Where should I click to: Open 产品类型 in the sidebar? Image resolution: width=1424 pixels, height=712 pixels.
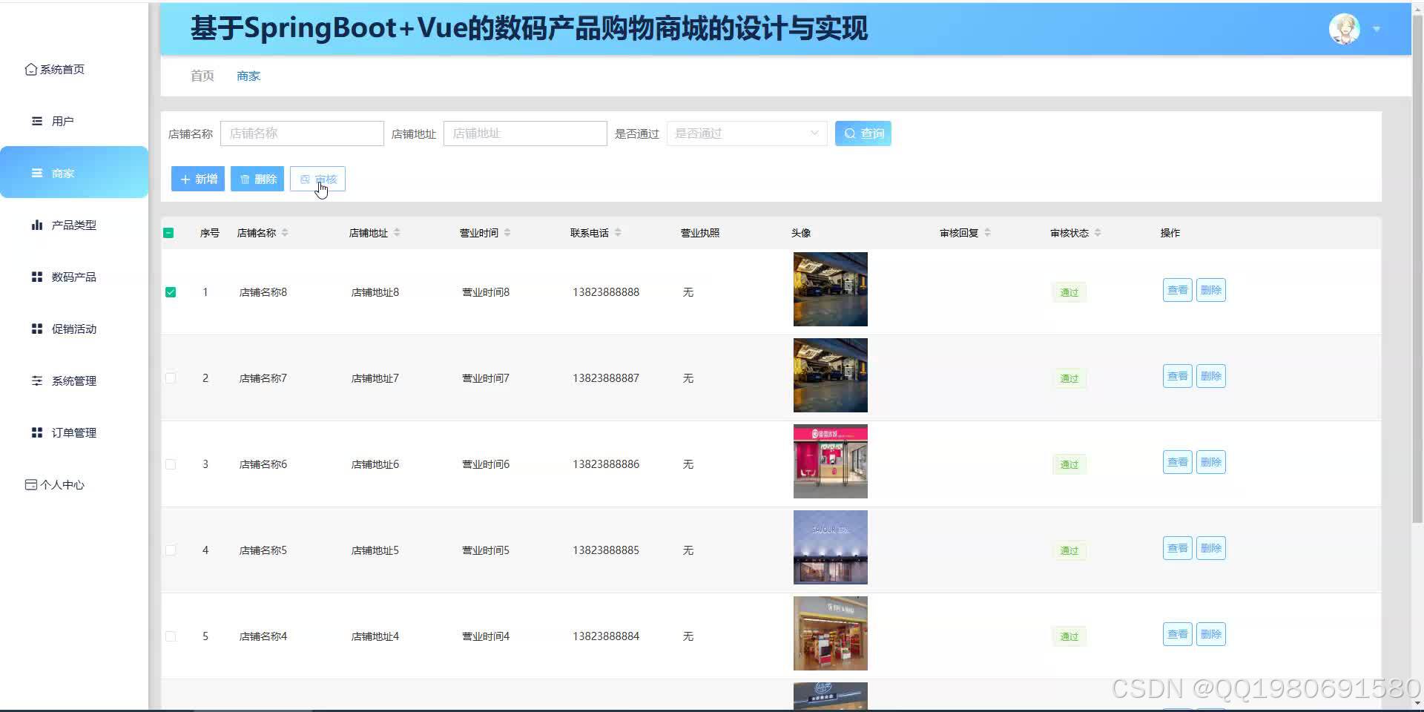point(74,225)
